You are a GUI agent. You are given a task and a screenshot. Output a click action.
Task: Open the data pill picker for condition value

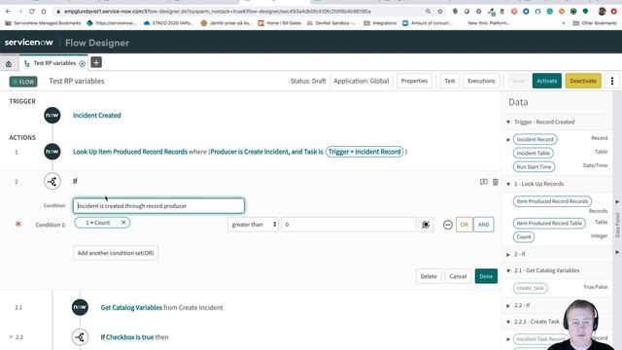click(426, 225)
